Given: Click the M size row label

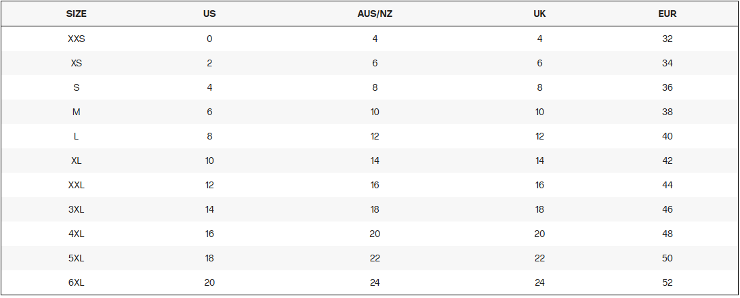Looking at the screenshot, I should coord(77,112).
